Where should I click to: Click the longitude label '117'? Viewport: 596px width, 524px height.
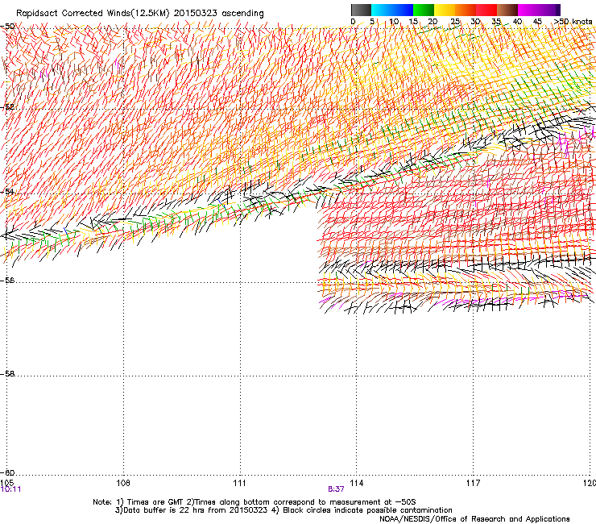(x=474, y=483)
